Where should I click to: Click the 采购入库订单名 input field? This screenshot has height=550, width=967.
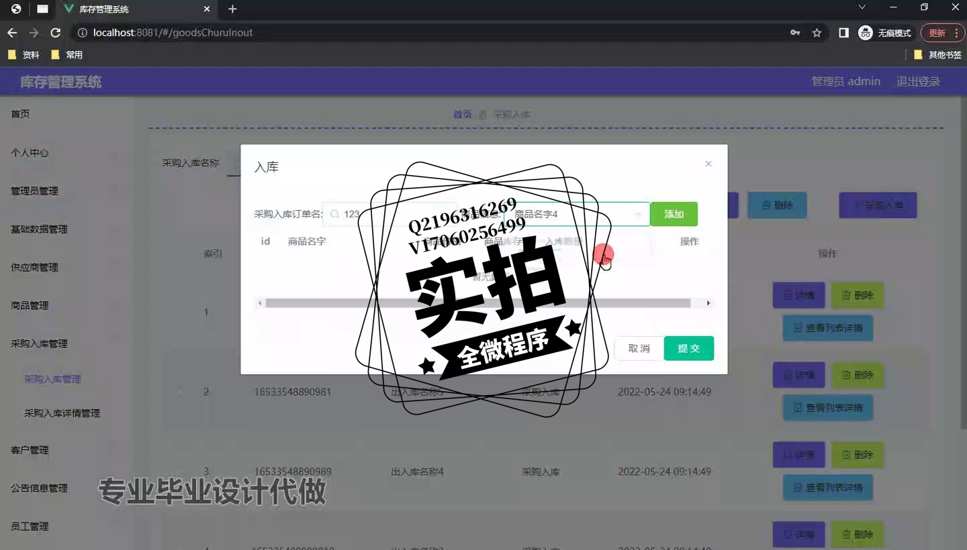click(x=391, y=214)
